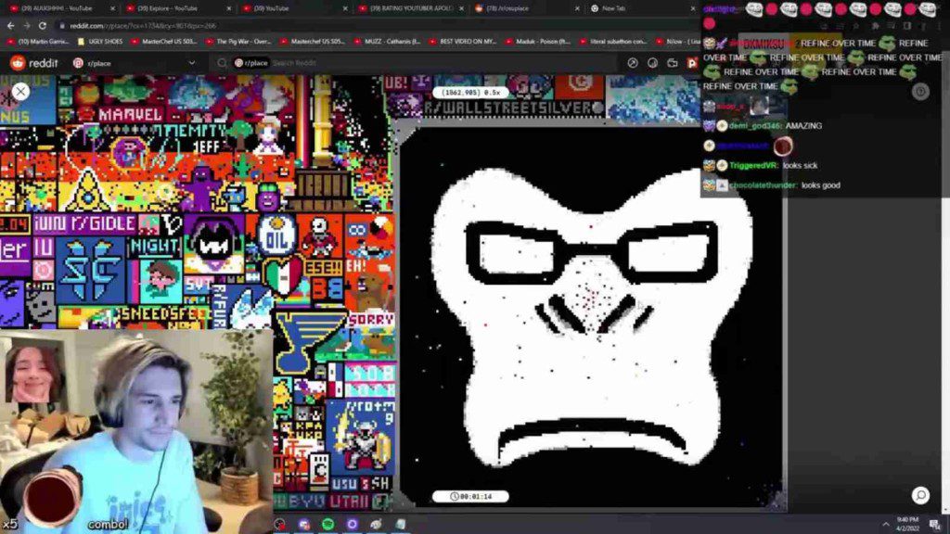Go to Reddit home via the logo
The height and width of the screenshot is (534, 950).
pos(34,63)
